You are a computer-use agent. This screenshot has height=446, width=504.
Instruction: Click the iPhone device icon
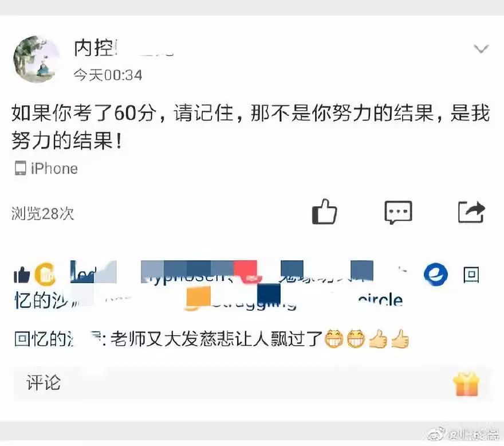tap(20, 169)
